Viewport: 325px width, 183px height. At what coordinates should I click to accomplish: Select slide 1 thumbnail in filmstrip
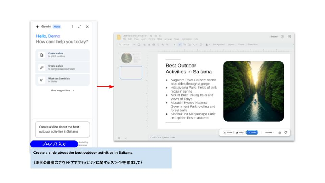(x=131, y=58)
